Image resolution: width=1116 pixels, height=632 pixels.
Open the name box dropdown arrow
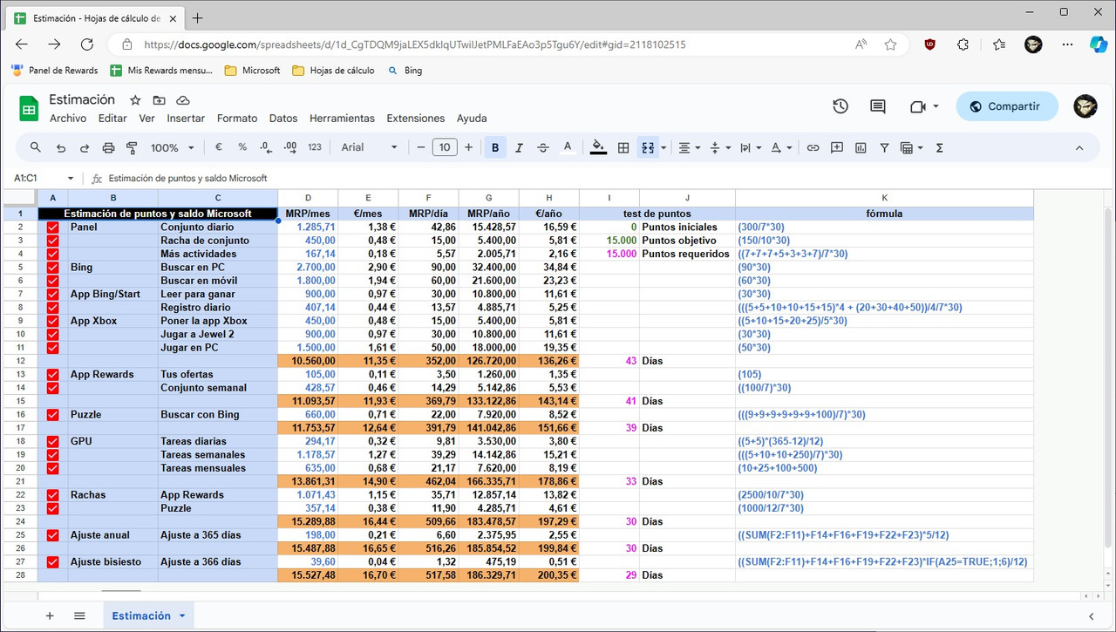(71, 178)
